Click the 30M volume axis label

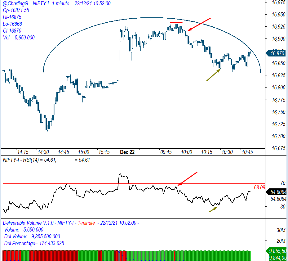point(281,230)
